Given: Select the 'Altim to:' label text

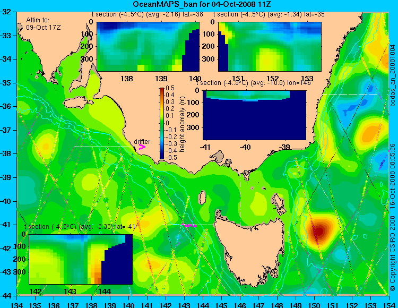Looking at the screenshot, I should tap(38, 20).
